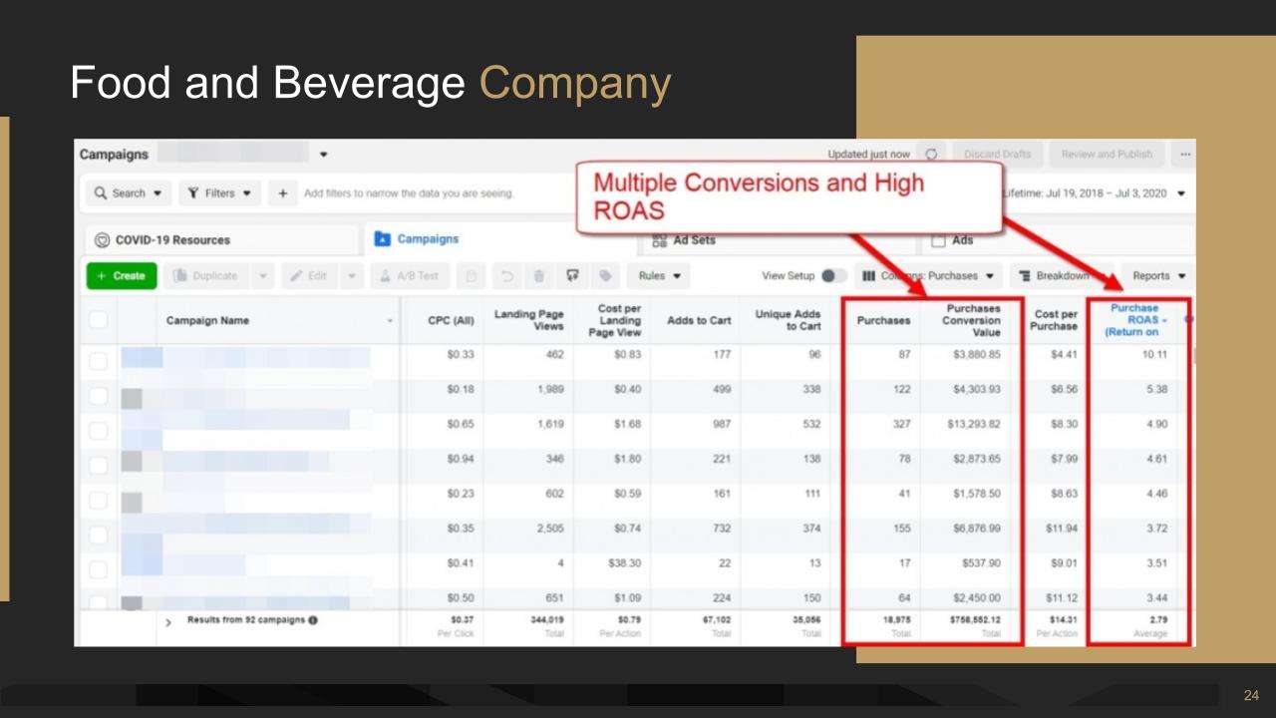Open the Columns: Purchases dropdown

tap(927, 275)
